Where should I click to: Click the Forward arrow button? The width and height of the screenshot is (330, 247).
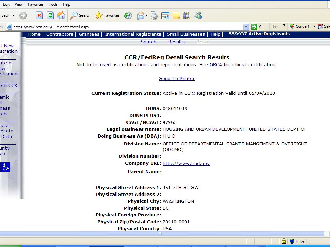(x=23, y=15)
